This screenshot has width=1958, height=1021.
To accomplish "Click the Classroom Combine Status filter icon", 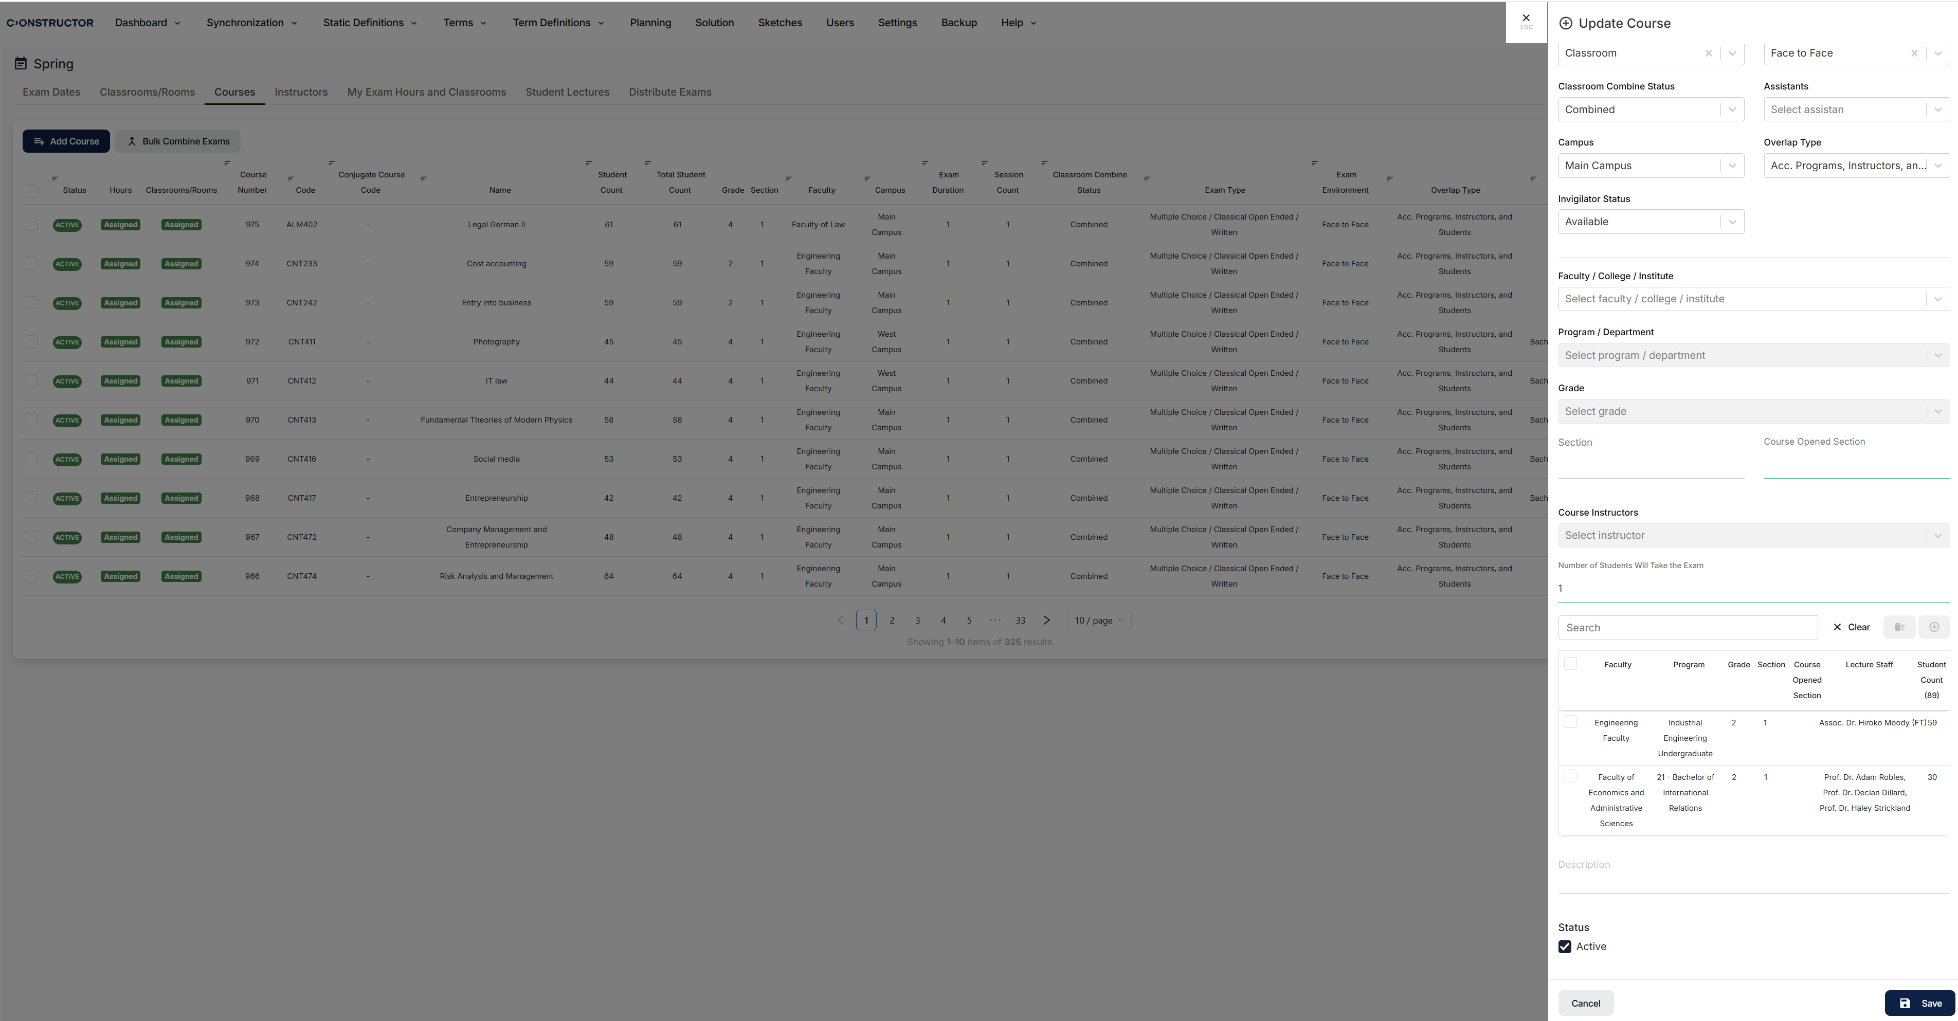I will (x=1044, y=163).
